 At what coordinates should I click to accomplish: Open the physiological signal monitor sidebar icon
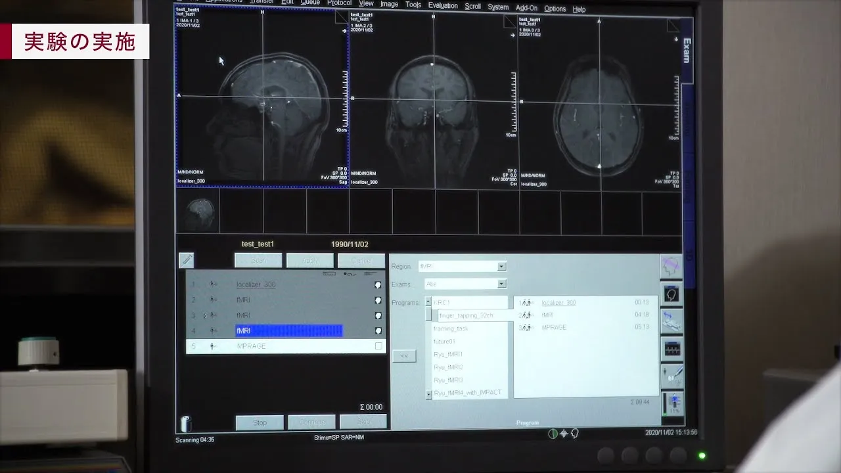pos(671,349)
